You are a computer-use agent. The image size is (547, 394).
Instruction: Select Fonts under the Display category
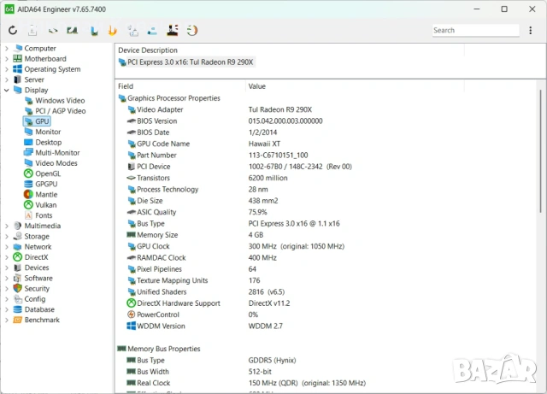(x=44, y=215)
